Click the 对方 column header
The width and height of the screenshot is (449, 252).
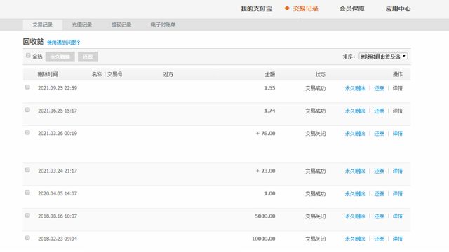(168, 75)
